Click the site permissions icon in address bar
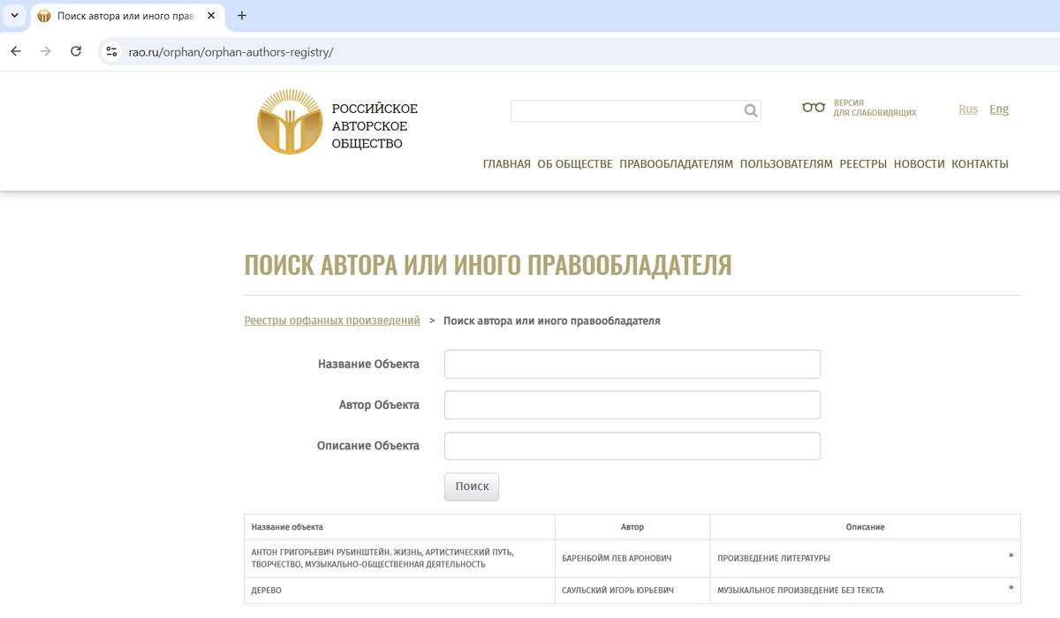Screen dimensions: 1060x618 [110, 51]
